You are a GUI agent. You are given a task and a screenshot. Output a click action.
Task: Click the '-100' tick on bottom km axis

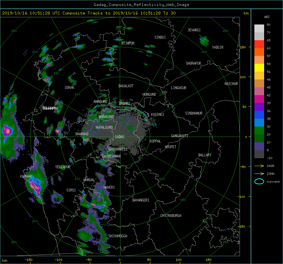(x=58, y=260)
